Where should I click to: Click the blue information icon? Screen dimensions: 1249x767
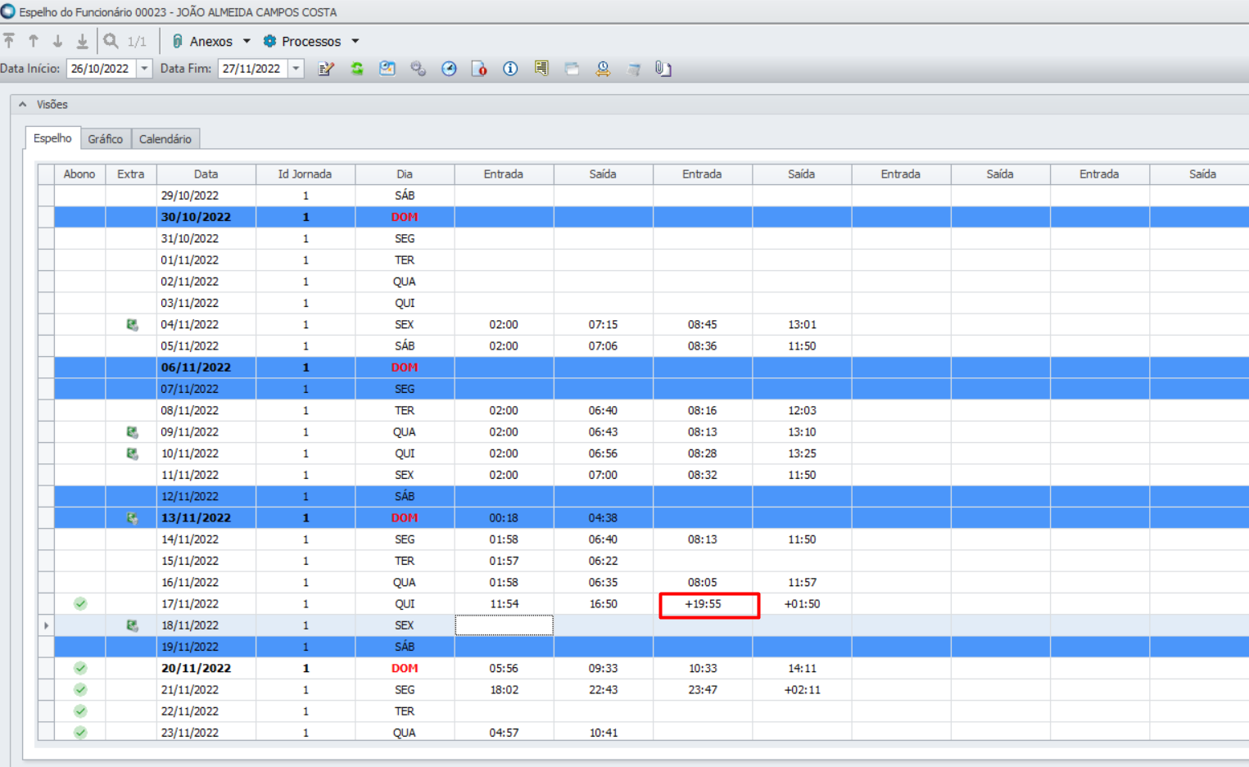click(510, 69)
